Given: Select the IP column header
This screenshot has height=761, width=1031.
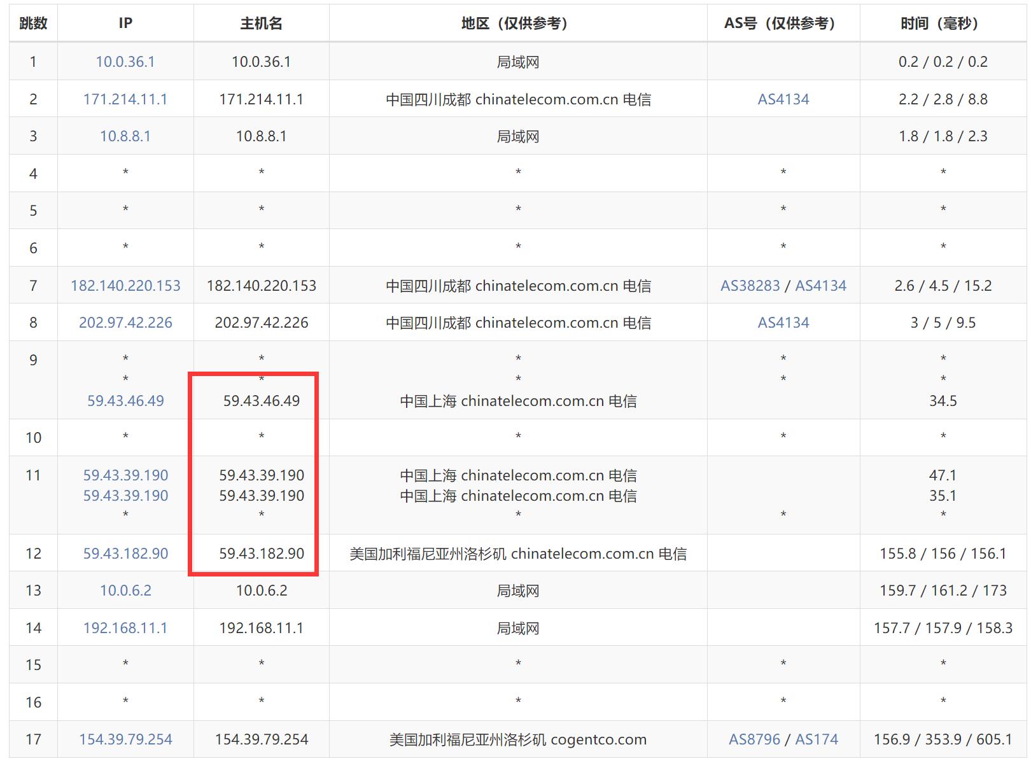Looking at the screenshot, I should coord(125,24).
